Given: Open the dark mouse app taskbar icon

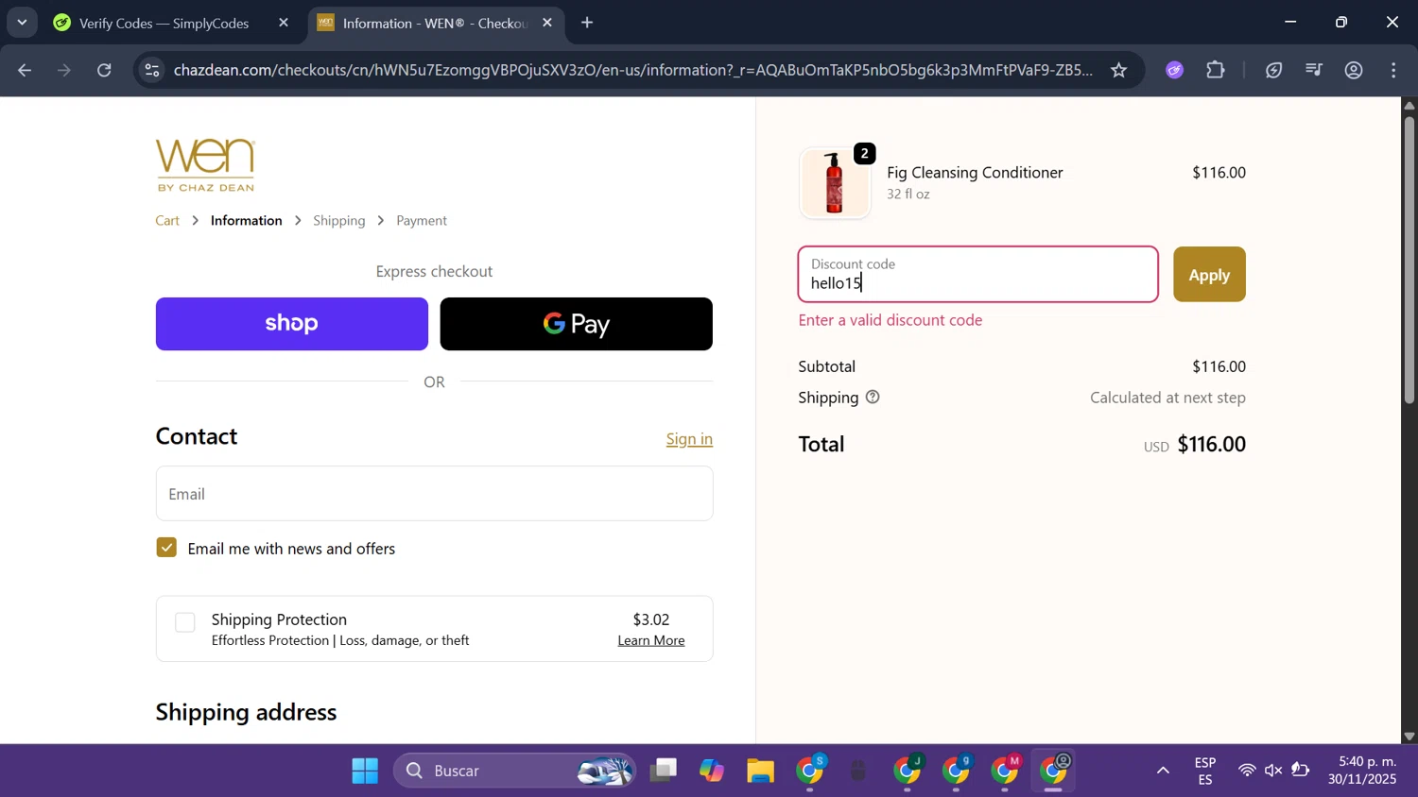Looking at the screenshot, I should [x=858, y=772].
